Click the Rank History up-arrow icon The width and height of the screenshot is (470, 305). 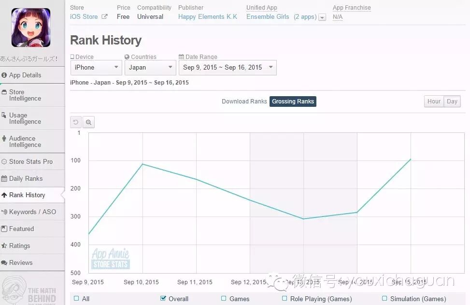[4, 195]
